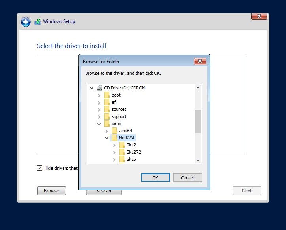Close the Browse for Folder dialog
Viewport: 286px width, 230px height.
pos(200,61)
